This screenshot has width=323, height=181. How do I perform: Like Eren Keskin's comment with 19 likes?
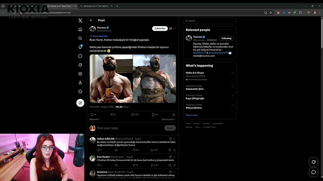136,165
